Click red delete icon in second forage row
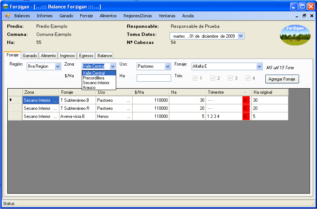This screenshot has width=317, height=209. click(246, 108)
